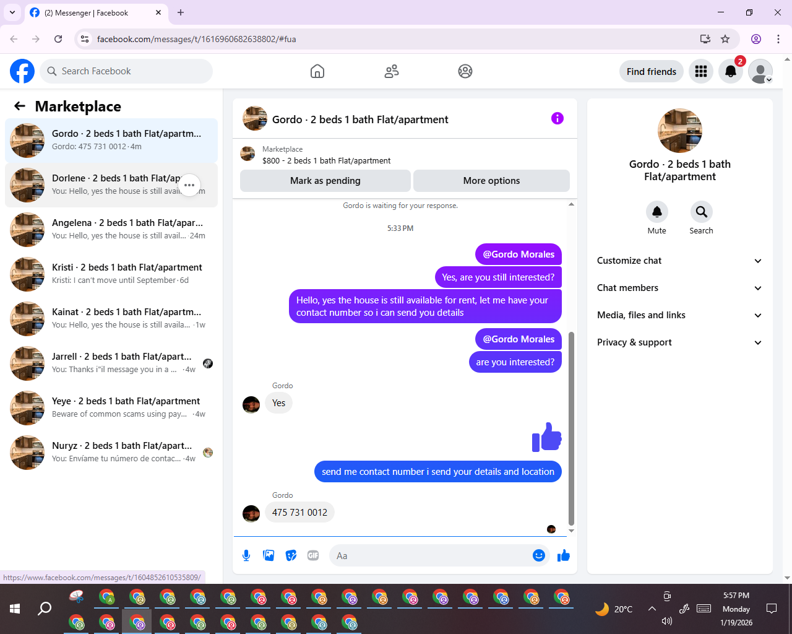Bookmark this page with the star
This screenshot has height=634, width=792.
[x=725, y=39]
